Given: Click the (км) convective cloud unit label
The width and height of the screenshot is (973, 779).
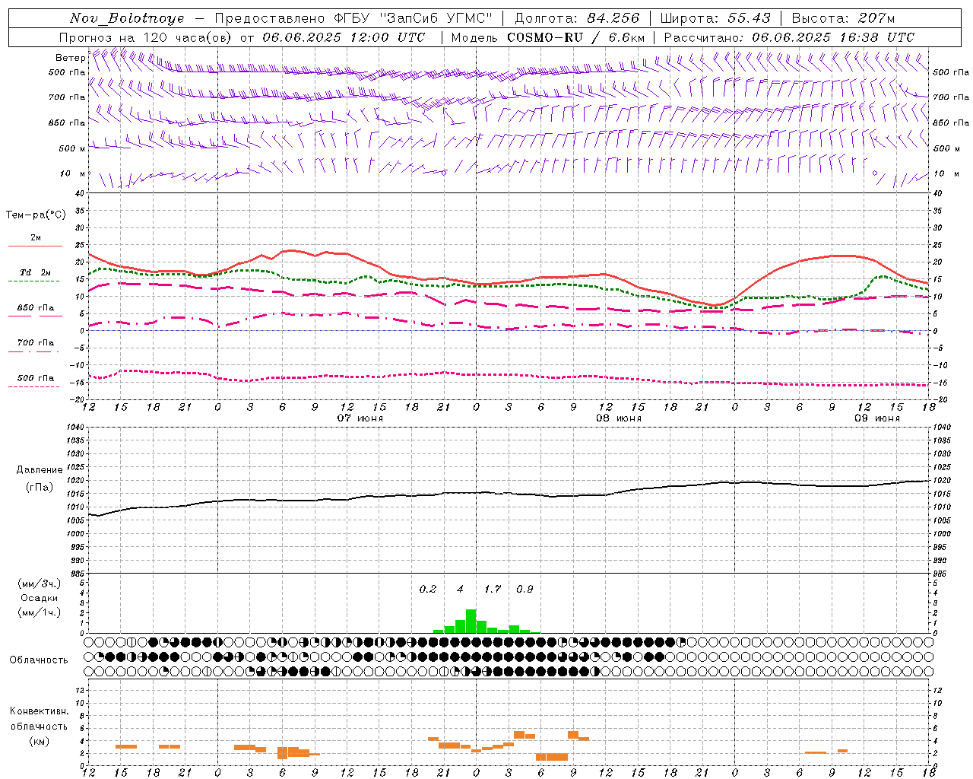Looking at the screenshot, I should click(39, 741).
